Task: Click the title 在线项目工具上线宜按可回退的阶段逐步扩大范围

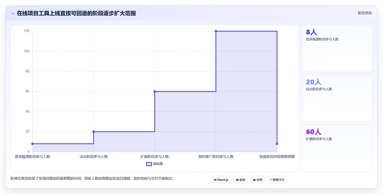Action: (x=76, y=13)
